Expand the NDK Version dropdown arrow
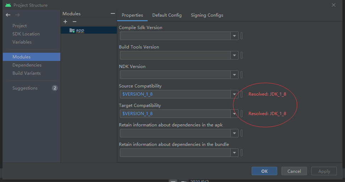Image resolution: width=345 pixels, height=182 pixels. coord(234,75)
